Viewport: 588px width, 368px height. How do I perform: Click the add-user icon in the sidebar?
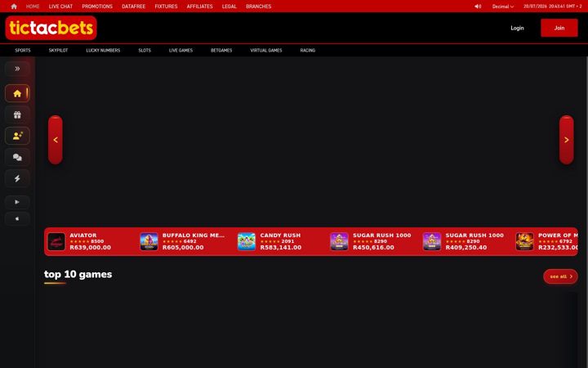pyautogui.click(x=17, y=136)
